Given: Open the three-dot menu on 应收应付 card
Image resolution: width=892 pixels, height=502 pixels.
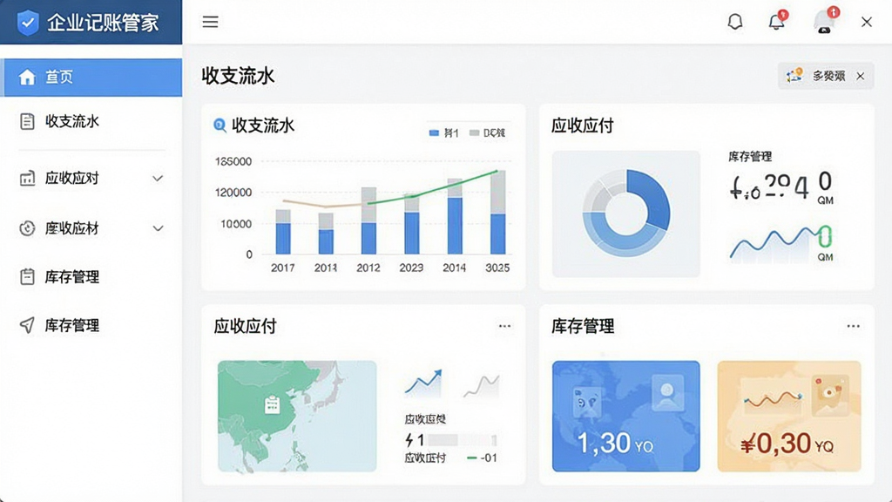Looking at the screenshot, I should point(504,326).
